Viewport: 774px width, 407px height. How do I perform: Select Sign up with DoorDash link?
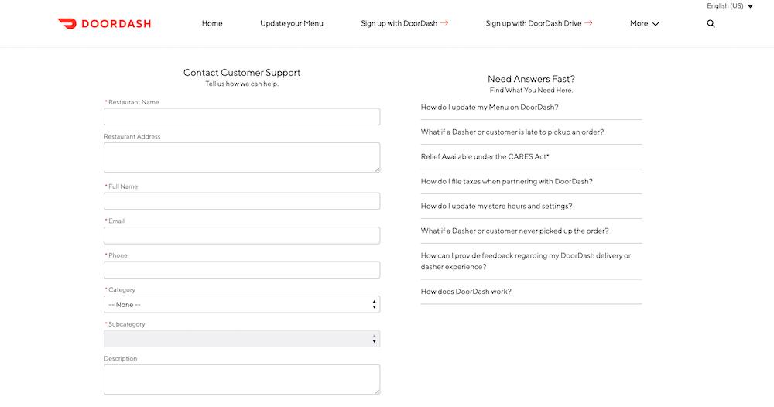(404, 23)
